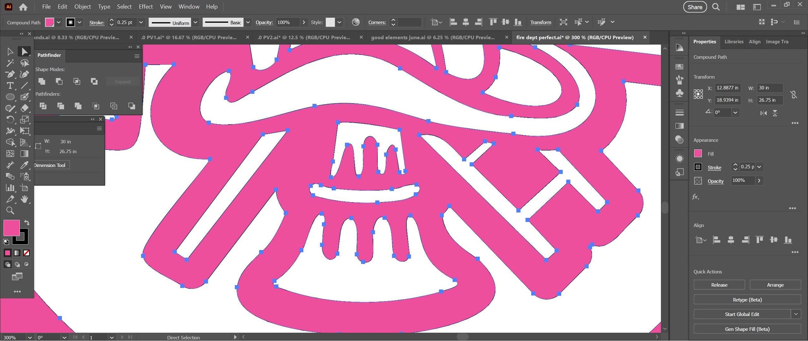
Task: Select the Gradient tool
Action: [x=24, y=154]
